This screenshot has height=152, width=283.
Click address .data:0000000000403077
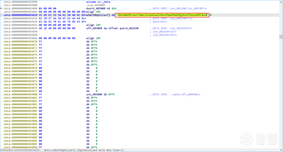pos(20,65)
